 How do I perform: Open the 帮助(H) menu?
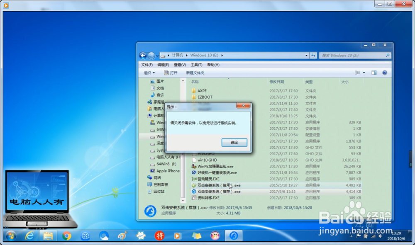click(213, 65)
